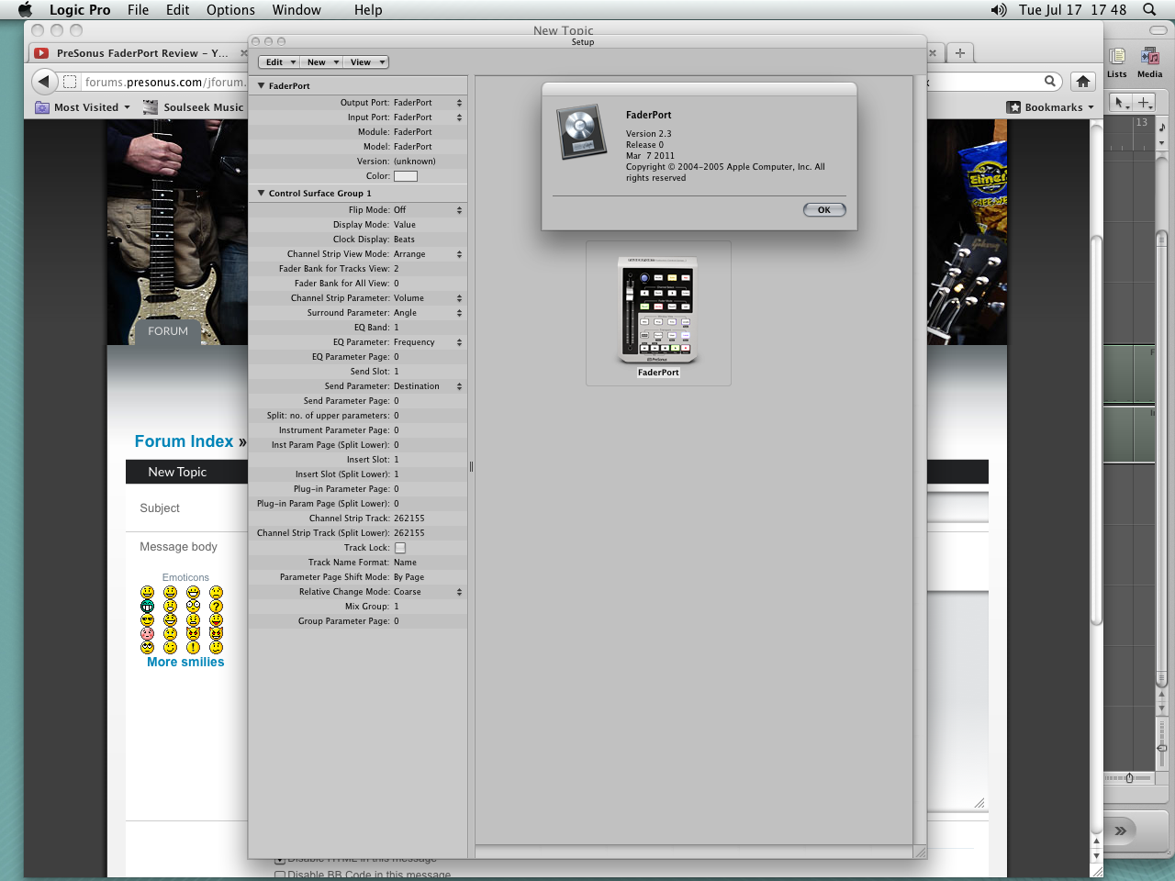Open the Soulseek Music bookmark

(193, 107)
